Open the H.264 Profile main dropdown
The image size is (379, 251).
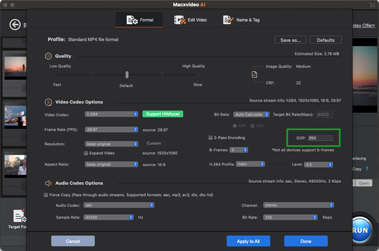pos(250,164)
